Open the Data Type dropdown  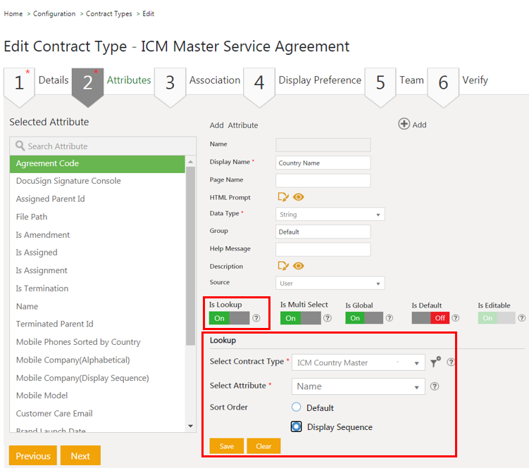point(330,215)
